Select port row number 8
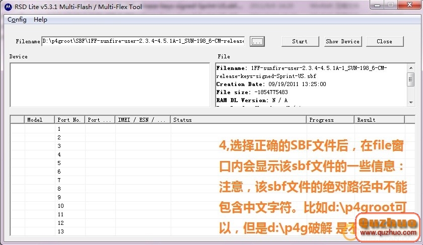The image size is (423, 245). point(213,189)
